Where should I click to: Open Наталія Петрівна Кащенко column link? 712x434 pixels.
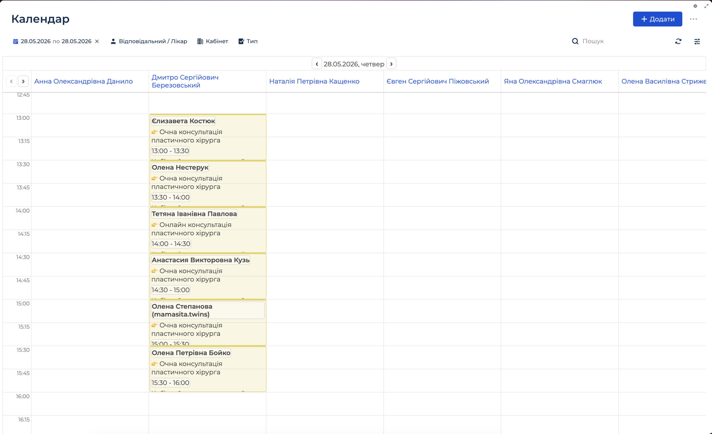(314, 81)
